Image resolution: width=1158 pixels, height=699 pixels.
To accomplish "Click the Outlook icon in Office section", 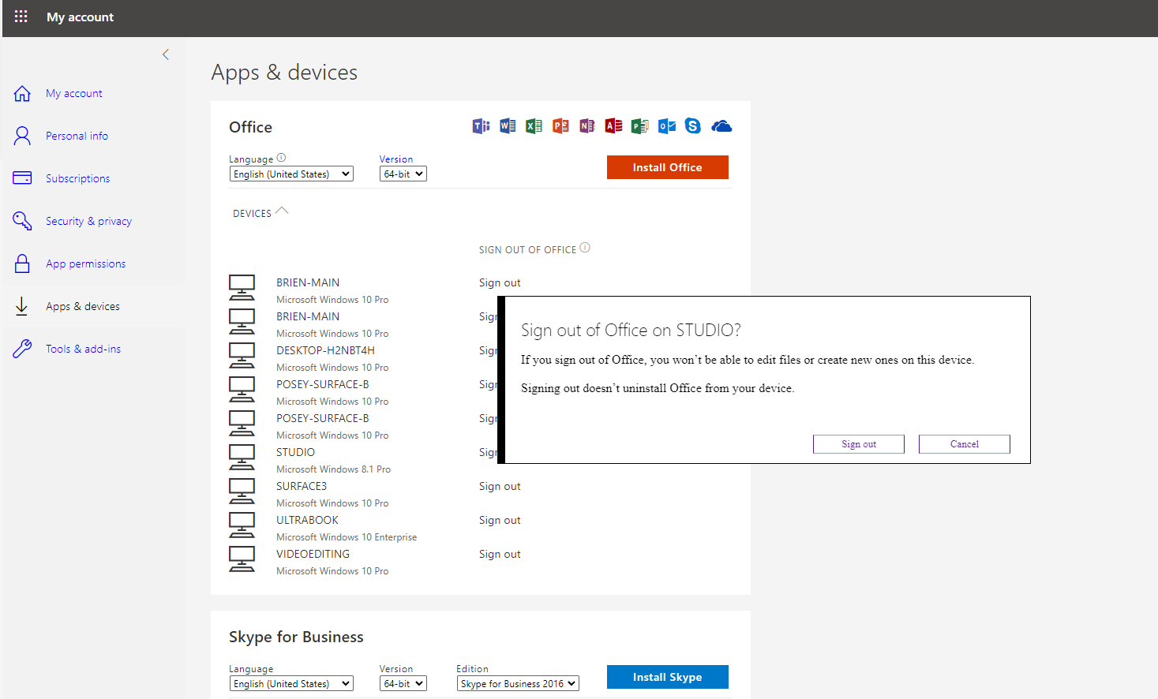I will 667,126.
